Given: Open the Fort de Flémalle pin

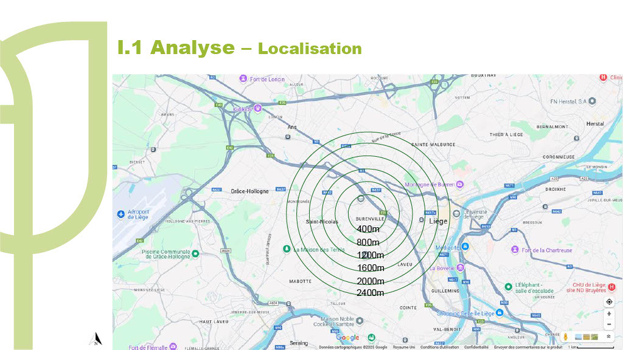Looking at the screenshot, I should coord(173,346).
